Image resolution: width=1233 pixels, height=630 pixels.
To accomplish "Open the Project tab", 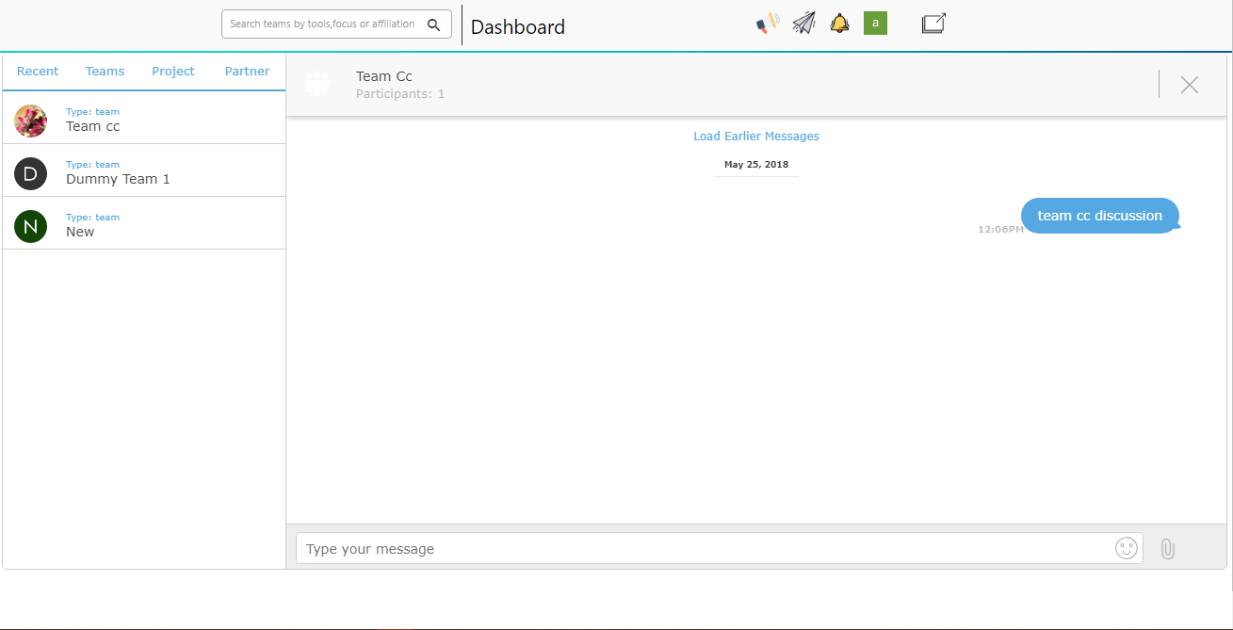I will [x=173, y=72].
